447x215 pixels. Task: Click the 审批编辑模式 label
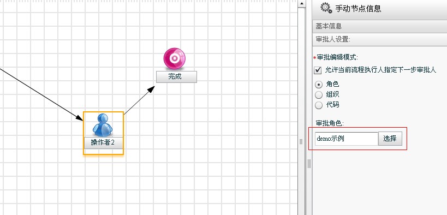click(x=337, y=57)
